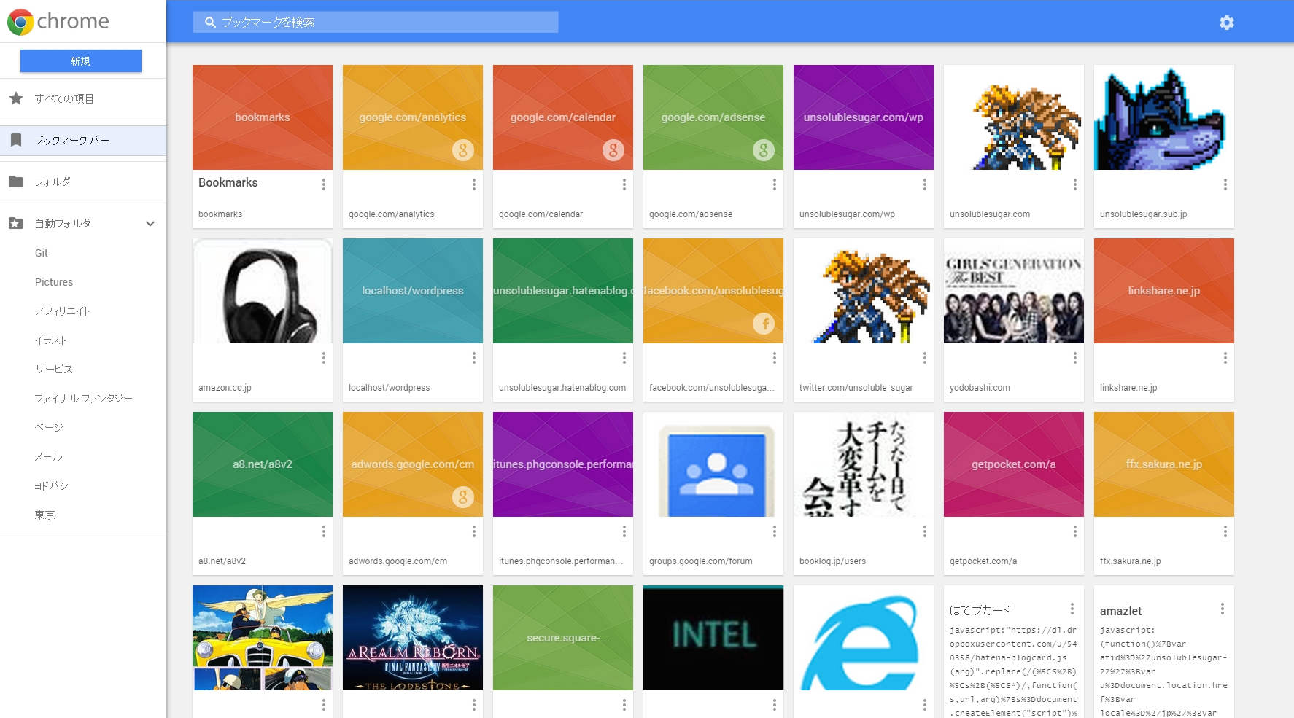1294x718 pixels.
Task: Click the 新規 button
Action: (81, 61)
